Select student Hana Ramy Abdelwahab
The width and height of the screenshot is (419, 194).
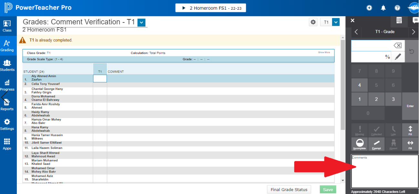pos(41,129)
